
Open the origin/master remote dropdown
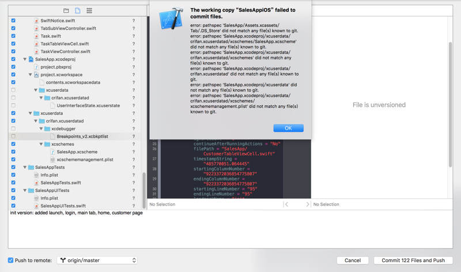click(97, 260)
